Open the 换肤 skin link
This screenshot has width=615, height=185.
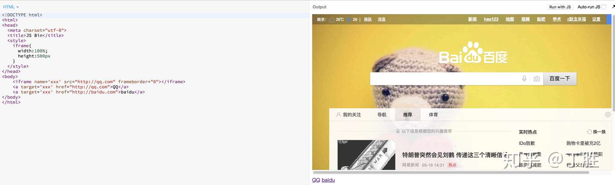click(x=368, y=20)
